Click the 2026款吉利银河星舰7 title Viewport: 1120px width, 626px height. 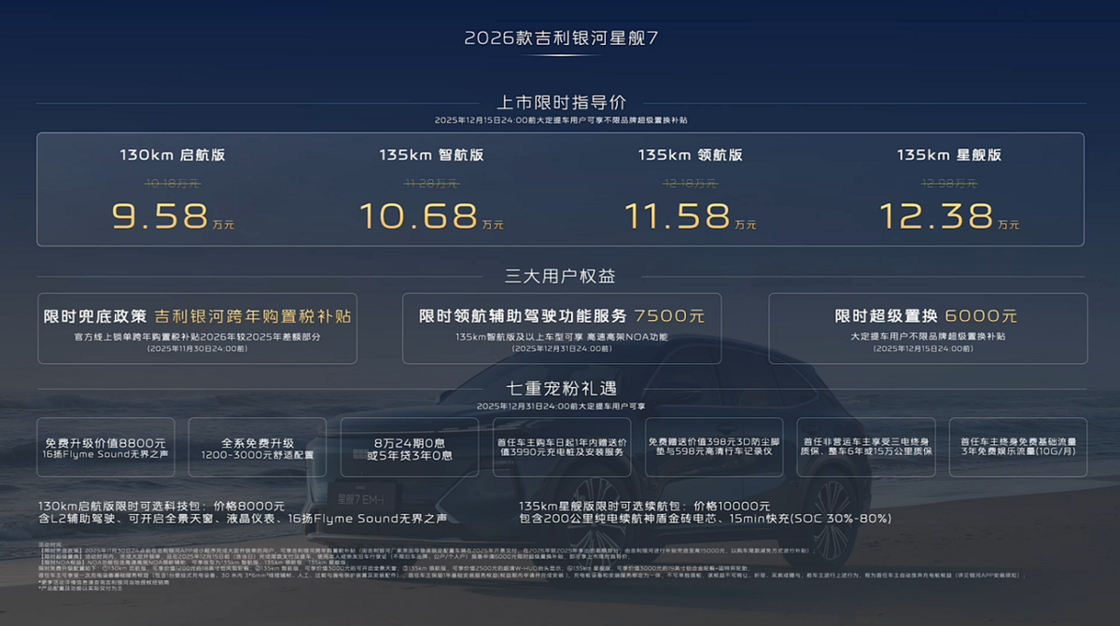[x=561, y=38]
